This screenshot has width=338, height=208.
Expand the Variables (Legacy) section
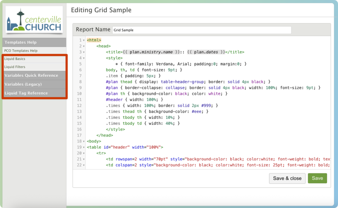(x=23, y=84)
